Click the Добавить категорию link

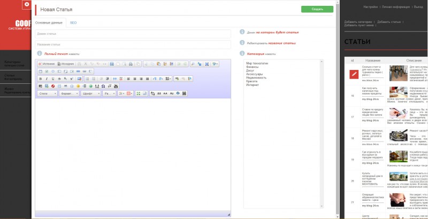[x=358, y=22]
